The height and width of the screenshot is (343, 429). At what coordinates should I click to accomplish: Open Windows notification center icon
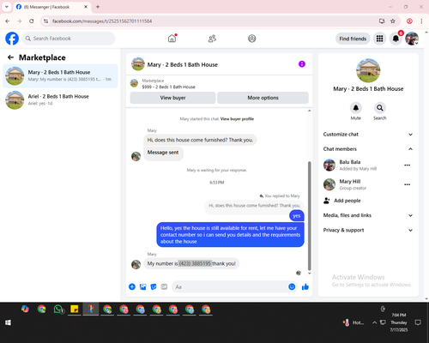(x=418, y=322)
